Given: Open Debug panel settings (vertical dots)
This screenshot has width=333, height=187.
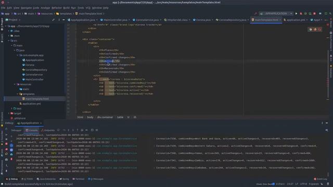Looking at the screenshot, I should (x=322, y=123).
